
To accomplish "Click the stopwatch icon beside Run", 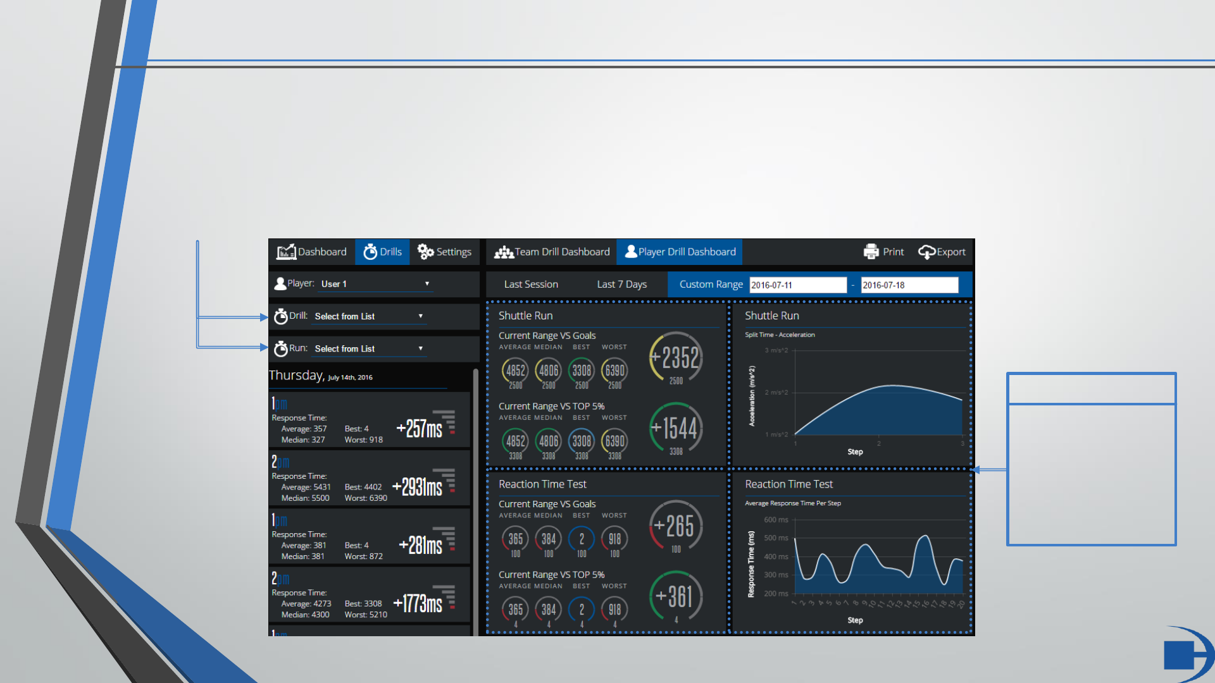I will coord(280,348).
